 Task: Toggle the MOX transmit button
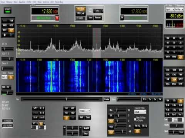point(5,25)
